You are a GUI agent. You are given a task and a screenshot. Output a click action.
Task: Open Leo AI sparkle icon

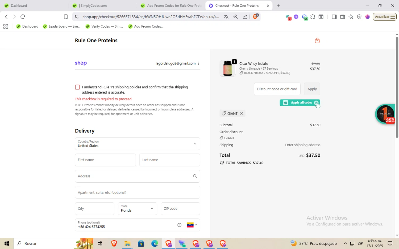(351, 17)
